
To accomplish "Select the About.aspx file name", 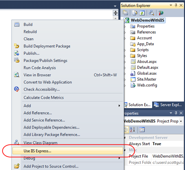I will 147,62.
